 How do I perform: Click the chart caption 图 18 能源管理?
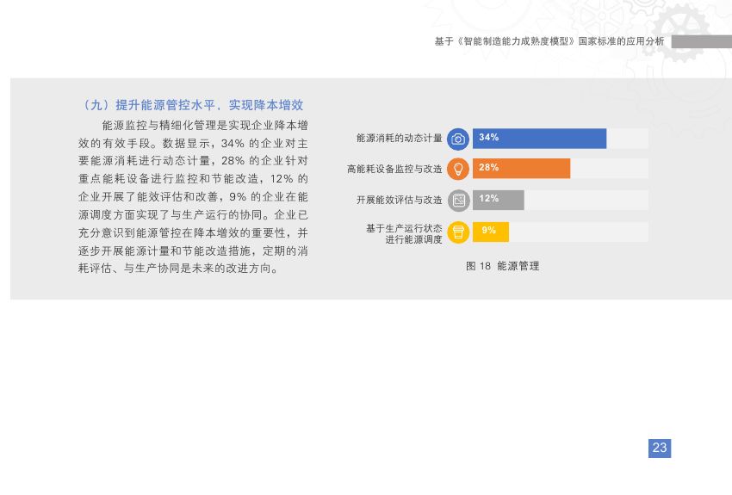(x=502, y=266)
